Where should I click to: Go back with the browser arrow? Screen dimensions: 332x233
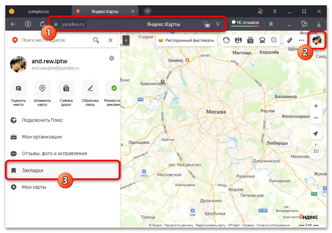coord(13,24)
